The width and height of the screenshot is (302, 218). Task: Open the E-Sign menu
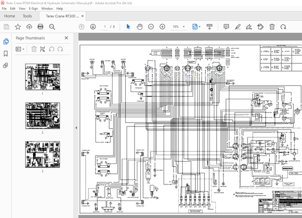point(33,9)
